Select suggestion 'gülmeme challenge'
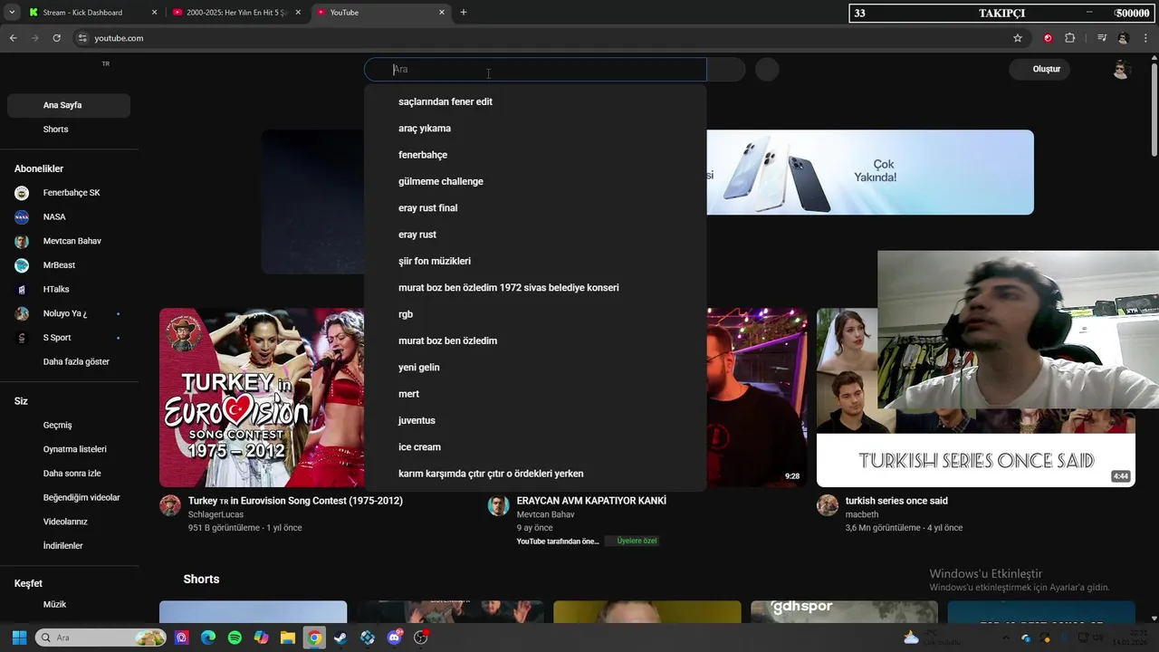 [535, 182]
